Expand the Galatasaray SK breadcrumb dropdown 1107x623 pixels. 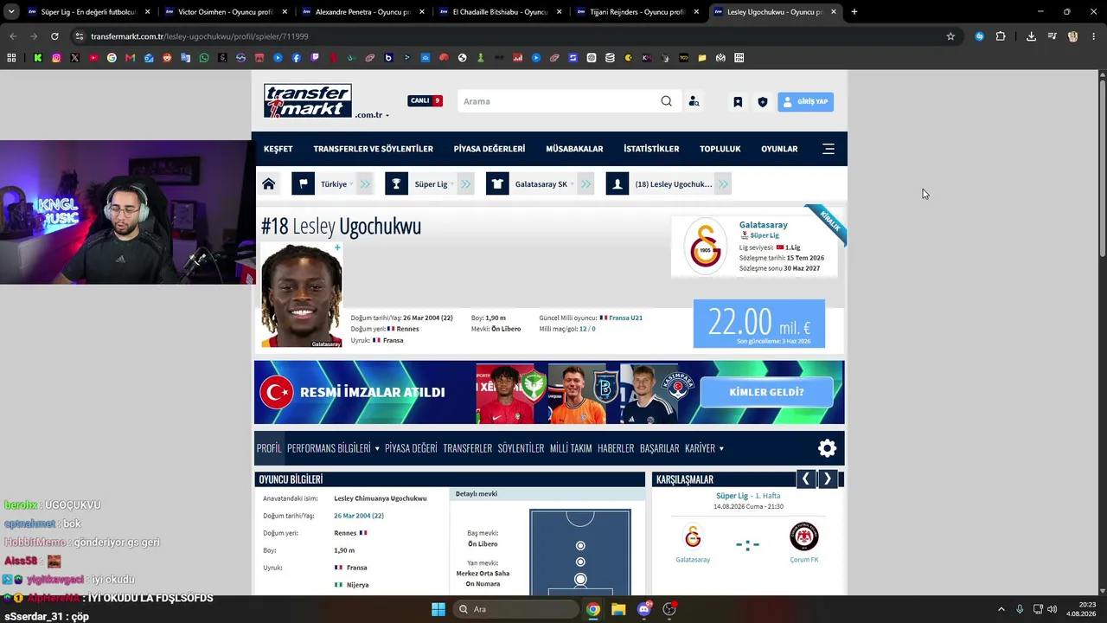pos(586,184)
